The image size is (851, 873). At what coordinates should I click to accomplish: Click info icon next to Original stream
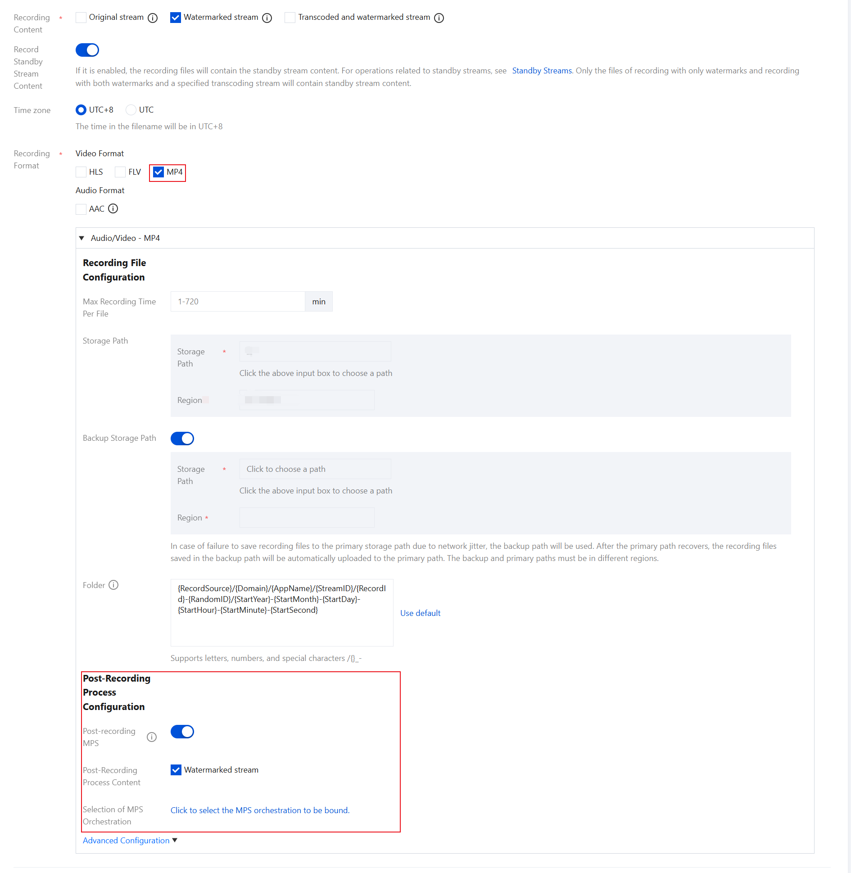153,18
